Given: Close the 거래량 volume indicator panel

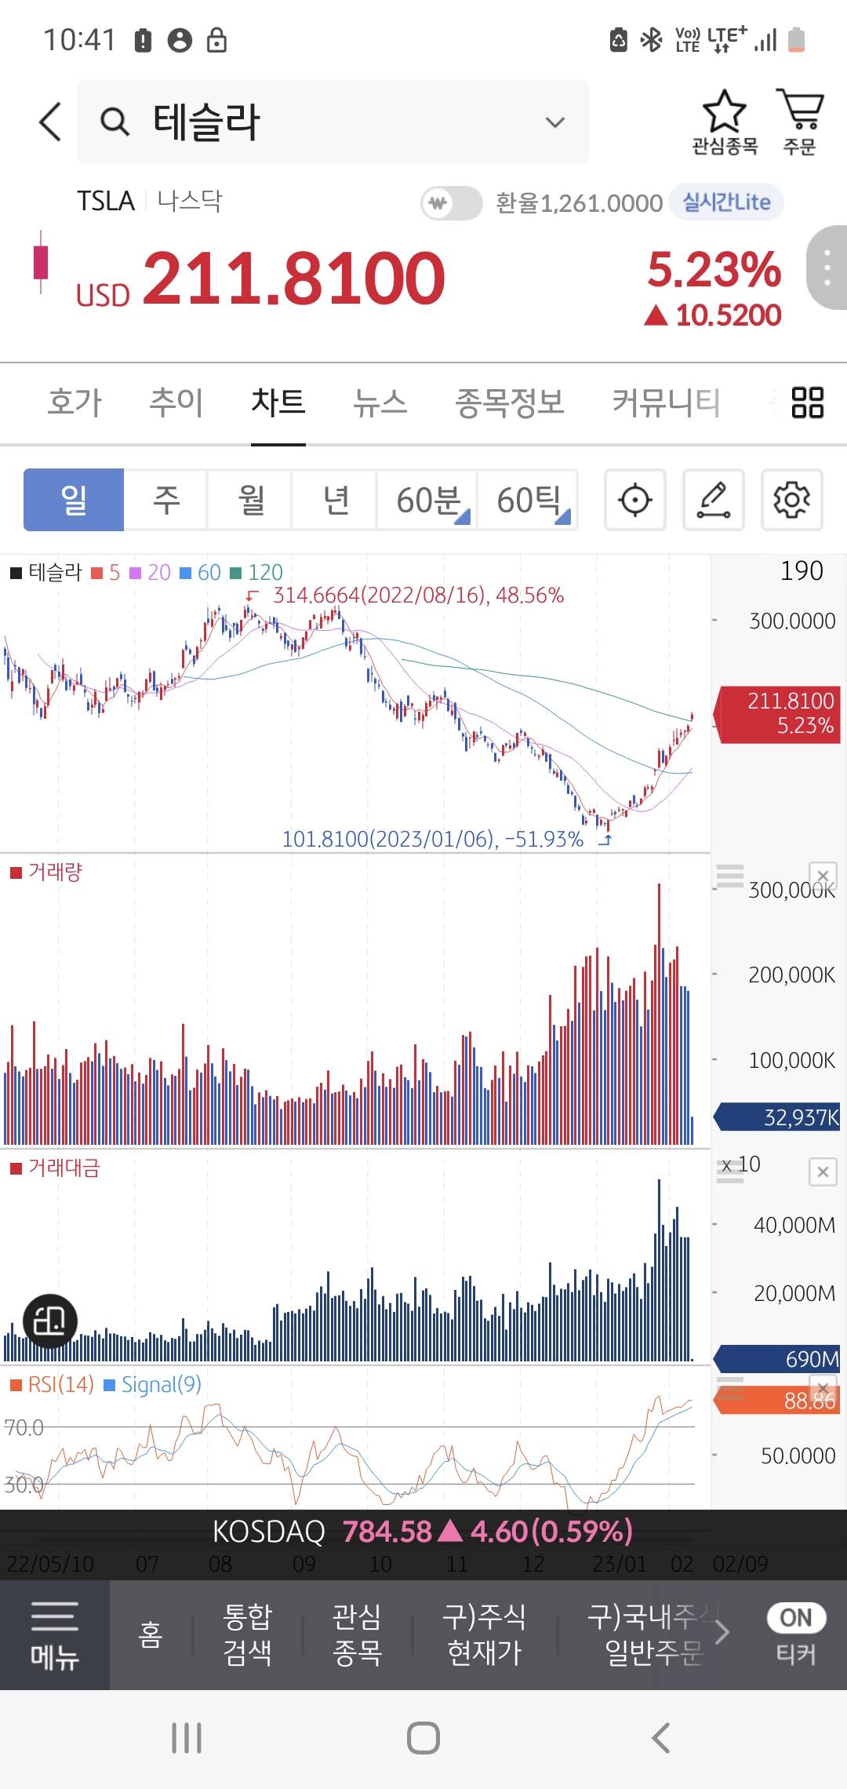Looking at the screenshot, I should click(x=823, y=876).
